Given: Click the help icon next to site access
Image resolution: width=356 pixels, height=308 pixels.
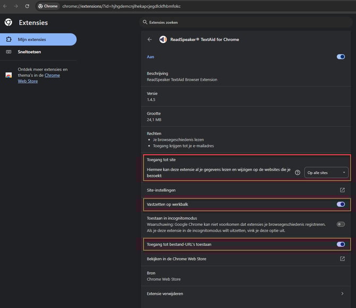Looking at the screenshot, I should click(x=298, y=172).
